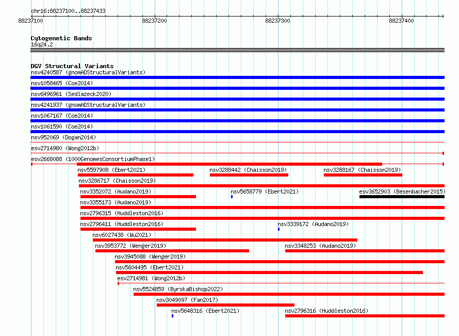Click the red nsv6027438 variant bar
The image size is (459, 336).
click(x=225, y=240)
